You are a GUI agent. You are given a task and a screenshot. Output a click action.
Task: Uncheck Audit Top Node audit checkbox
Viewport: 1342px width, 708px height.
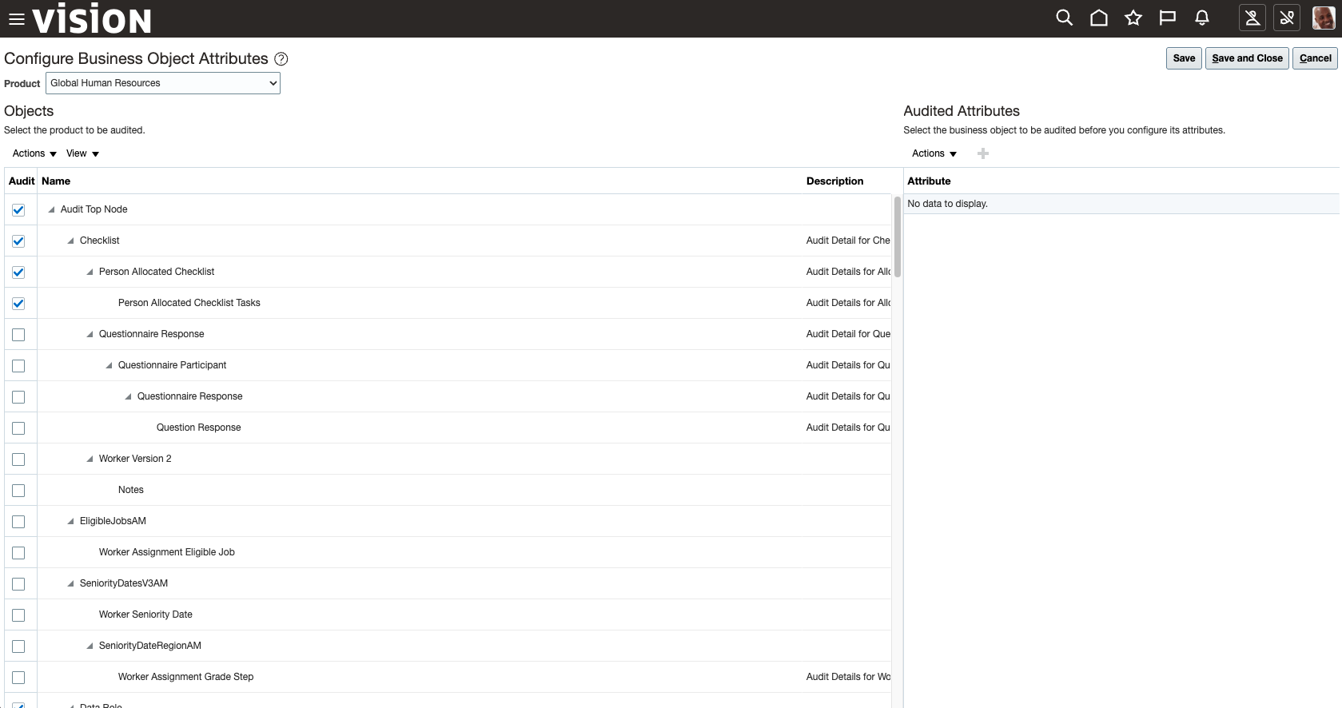click(18, 210)
